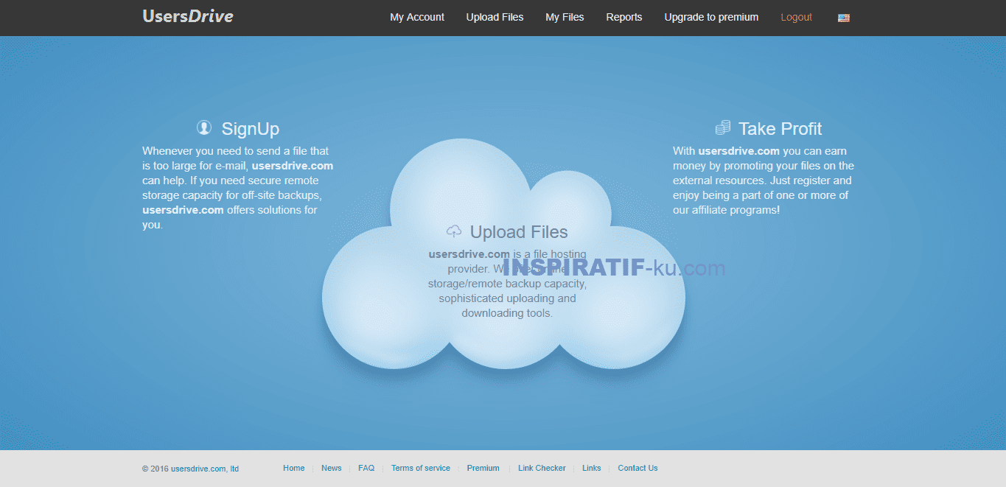
Task: View the FAQ page
Action: (x=366, y=468)
